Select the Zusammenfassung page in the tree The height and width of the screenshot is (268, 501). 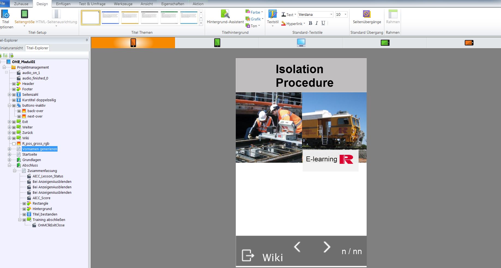click(x=42, y=171)
